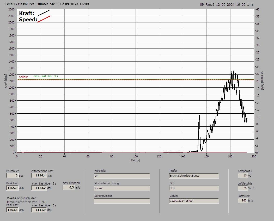Click the Seriennummer label
The width and height of the screenshot is (274, 221).
point(103,196)
